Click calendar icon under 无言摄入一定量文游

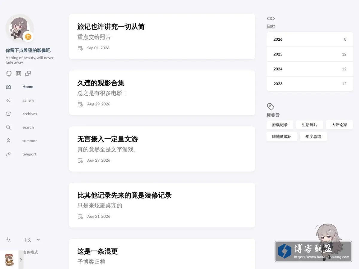[80, 160]
